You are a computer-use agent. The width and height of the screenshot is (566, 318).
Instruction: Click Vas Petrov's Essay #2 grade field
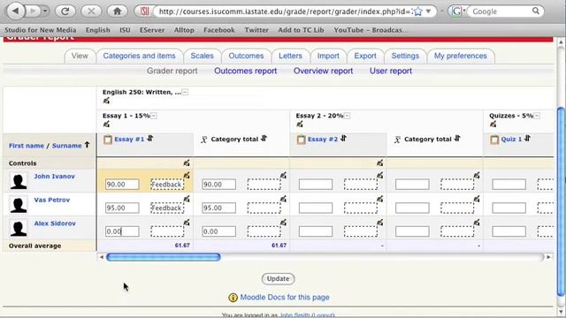316,208
